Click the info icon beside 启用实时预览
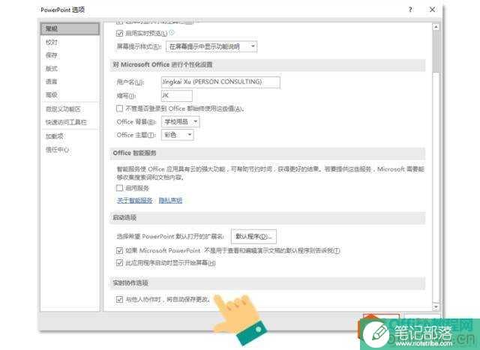The image size is (480, 350). pyautogui.click(x=172, y=32)
